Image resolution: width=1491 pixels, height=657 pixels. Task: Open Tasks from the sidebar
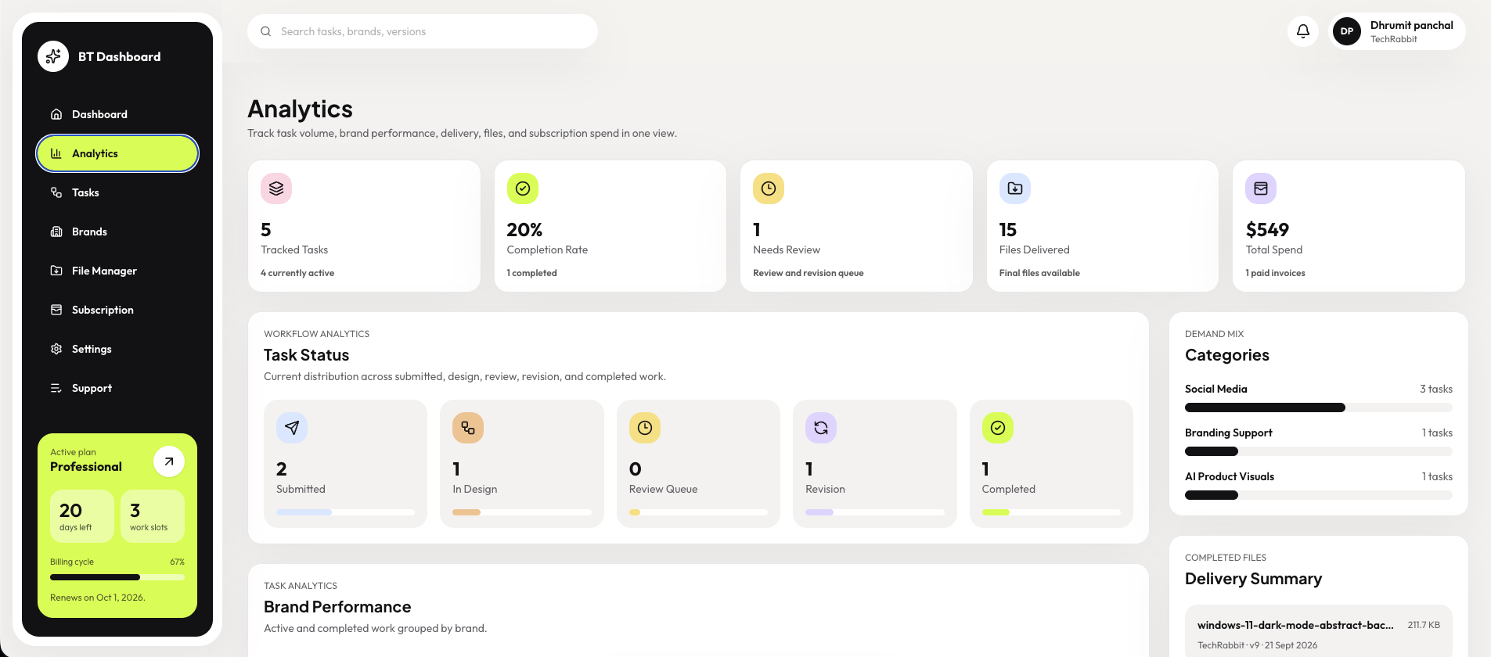click(x=117, y=192)
